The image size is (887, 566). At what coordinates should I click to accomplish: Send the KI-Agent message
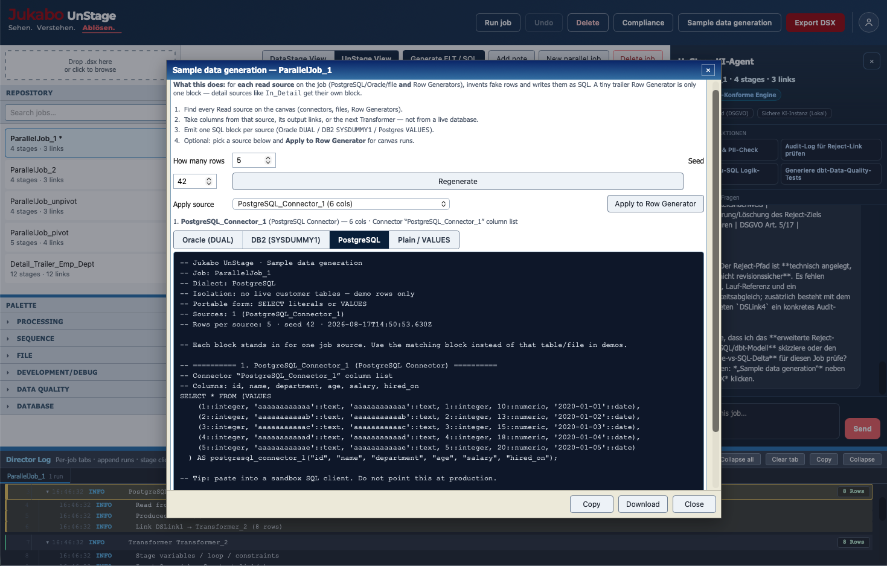pos(862,428)
